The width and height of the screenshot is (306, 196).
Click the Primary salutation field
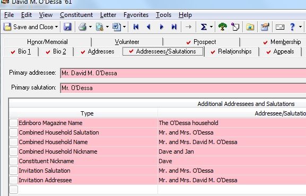point(183,88)
